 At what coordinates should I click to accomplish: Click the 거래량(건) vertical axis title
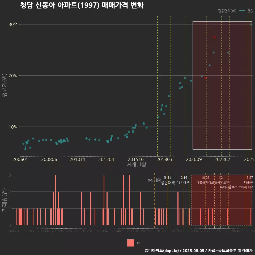[x=5, y=200]
